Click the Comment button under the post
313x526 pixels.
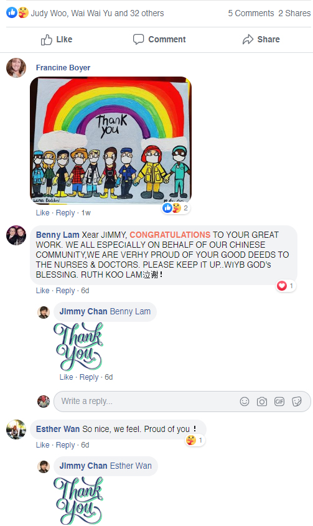(x=159, y=40)
